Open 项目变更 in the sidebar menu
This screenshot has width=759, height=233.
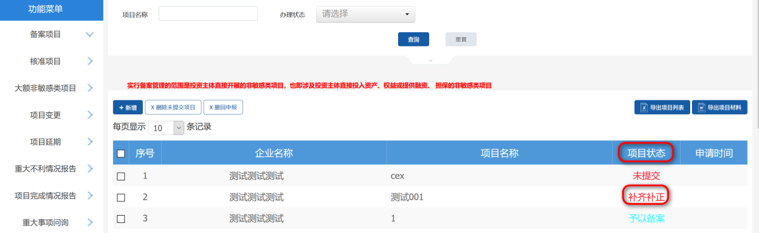click(45, 115)
